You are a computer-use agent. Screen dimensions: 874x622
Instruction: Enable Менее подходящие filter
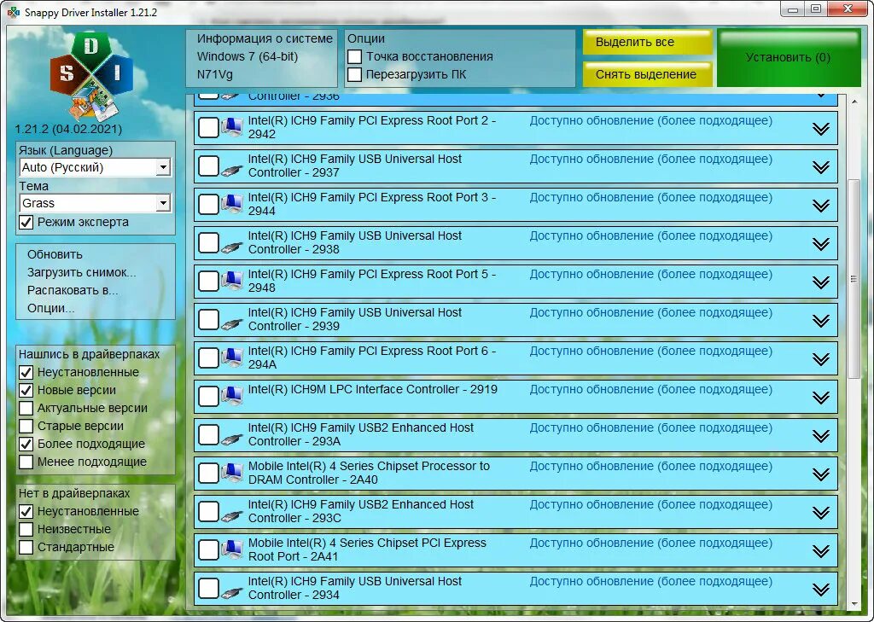[x=26, y=462]
